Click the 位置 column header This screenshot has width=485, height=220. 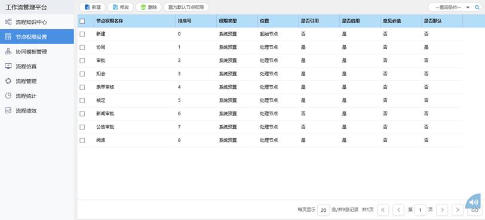[x=278, y=21]
